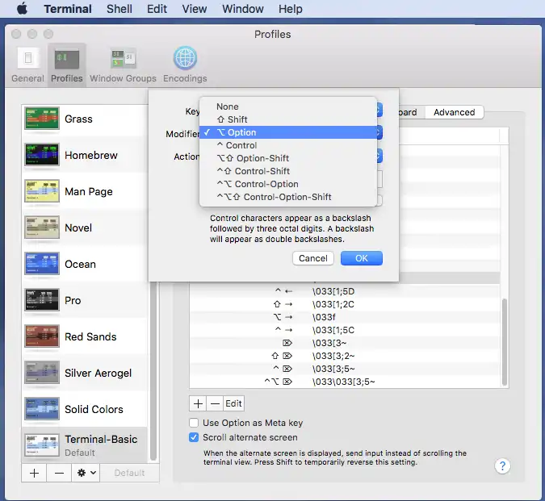Image resolution: width=545 pixels, height=501 pixels.
Task: Open the View menu
Action: (195, 9)
